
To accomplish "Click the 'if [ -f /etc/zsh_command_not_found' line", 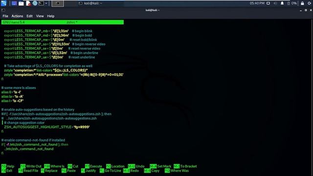I will click(35, 145).
